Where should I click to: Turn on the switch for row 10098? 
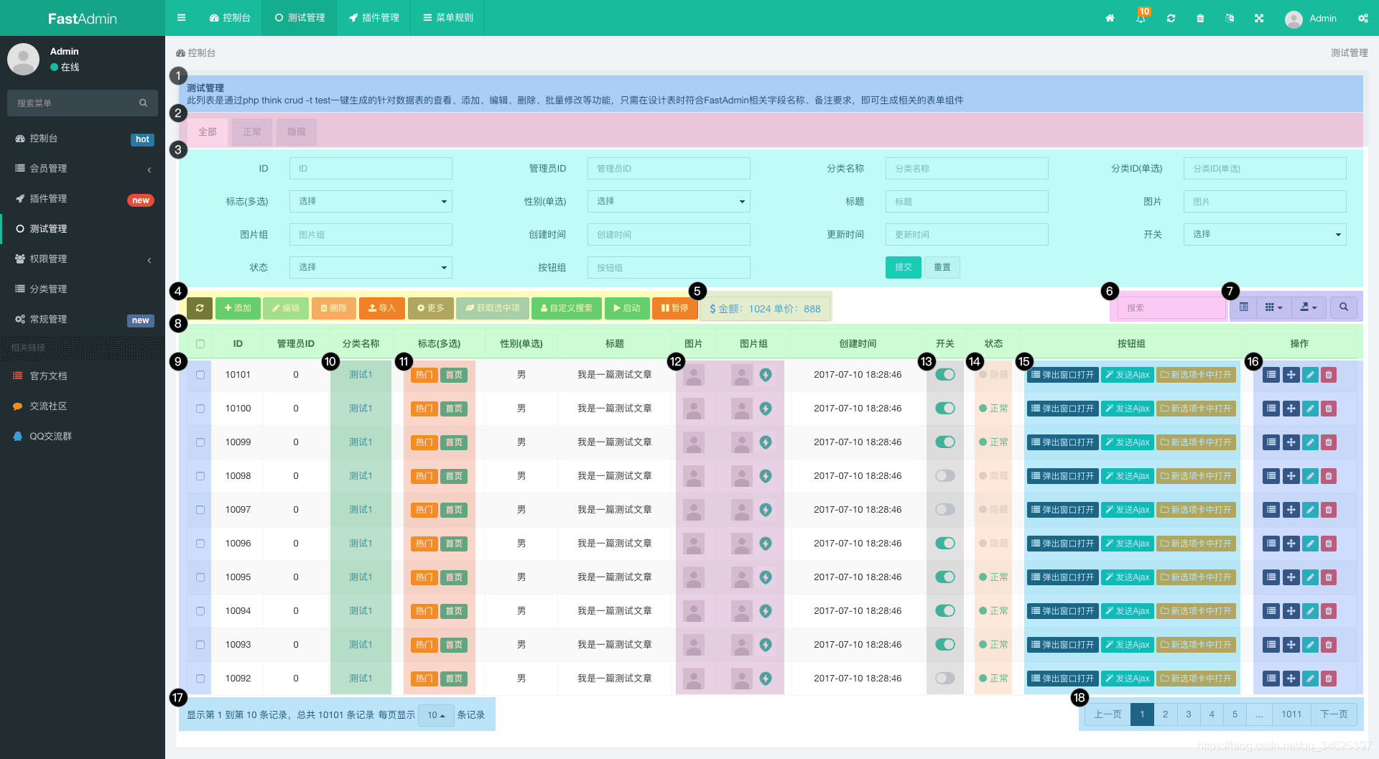coord(945,475)
